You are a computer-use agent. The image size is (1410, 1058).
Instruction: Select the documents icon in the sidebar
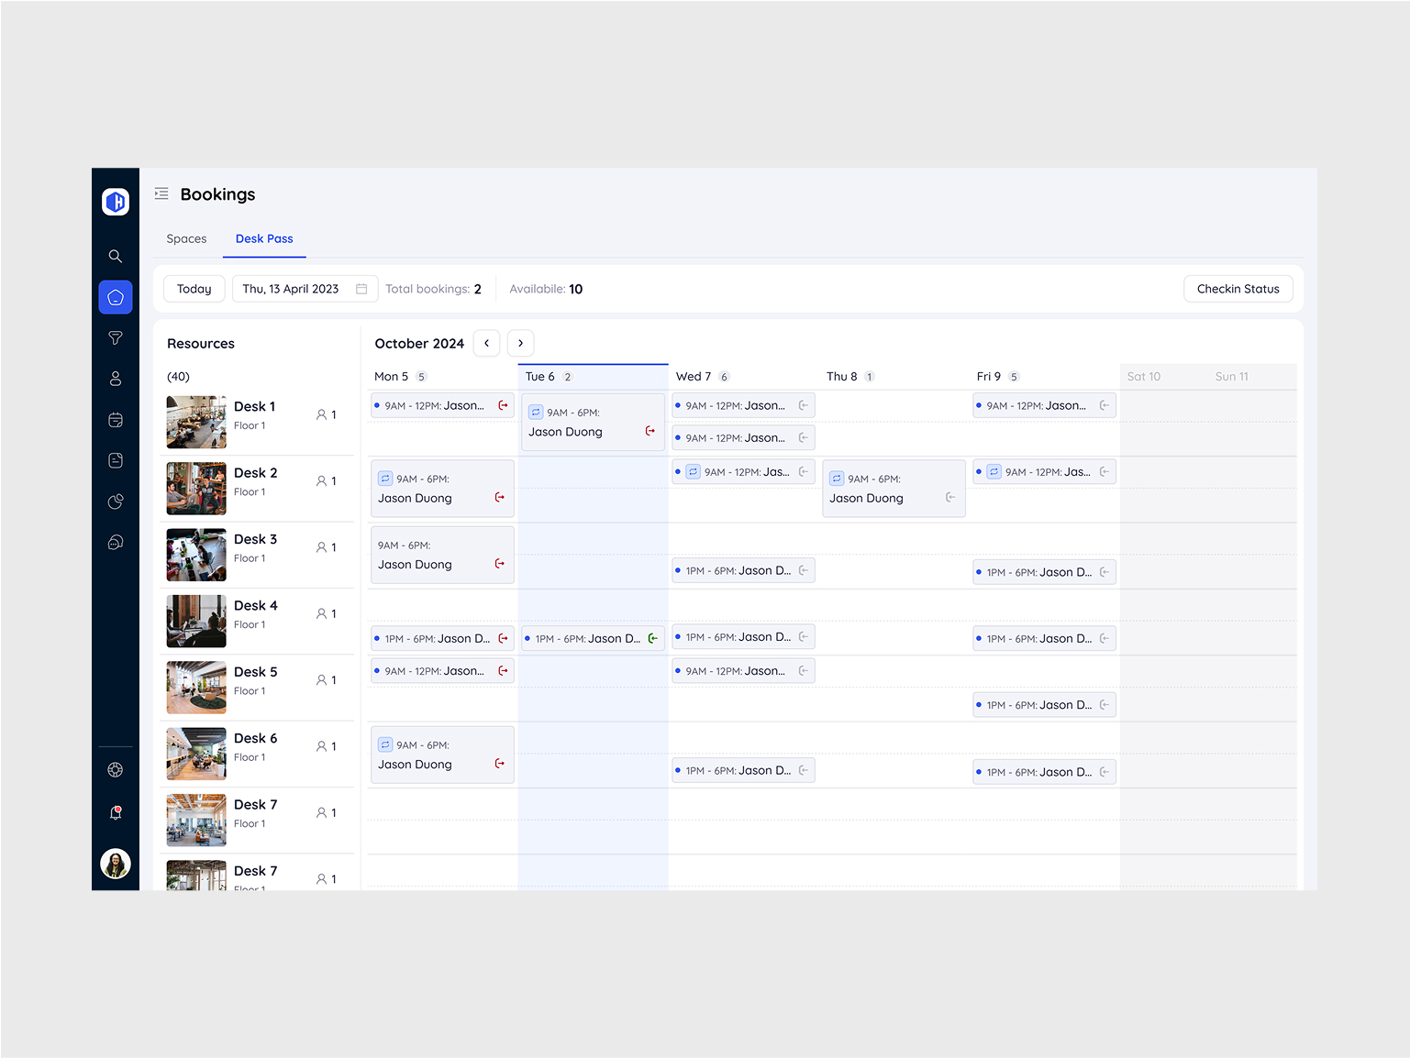coord(116,459)
